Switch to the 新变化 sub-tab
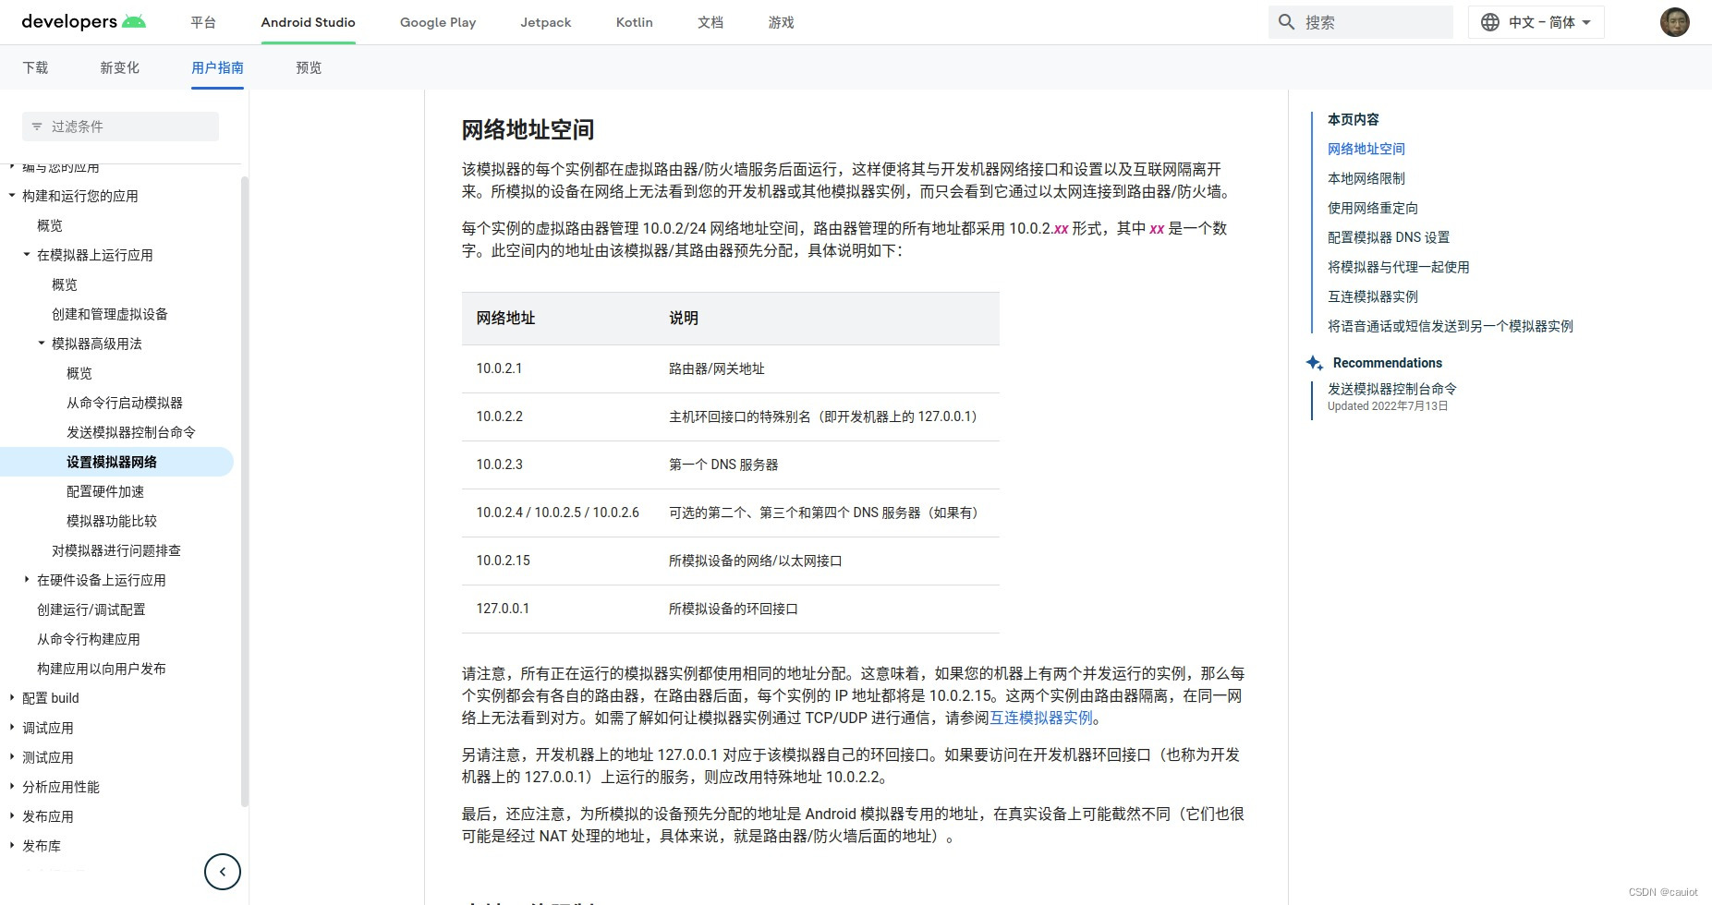This screenshot has width=1712, height=905. [x=119, y=67]
